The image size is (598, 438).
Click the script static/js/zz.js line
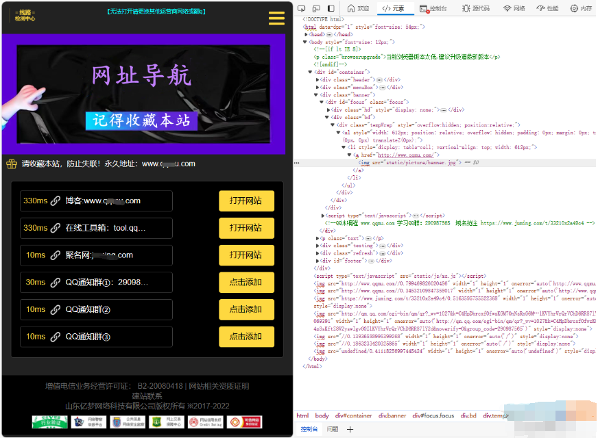point(400,276)
